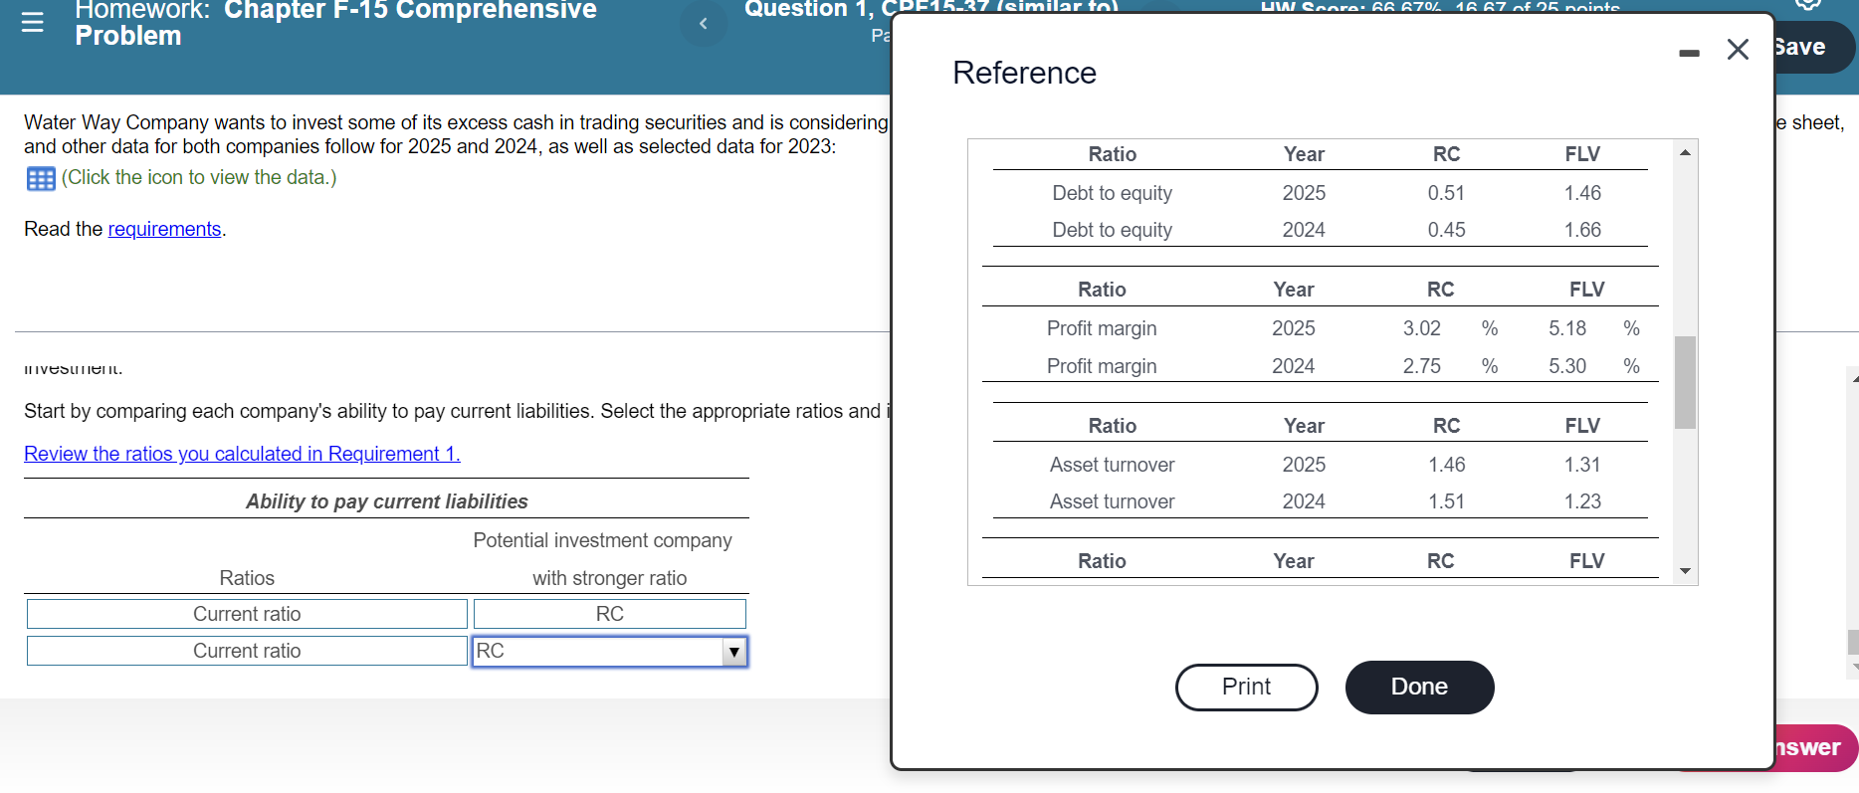Click 'Review the ratios you calculated' link
The height and width of the screenshot is (793, 1859).
pos(242,454)
